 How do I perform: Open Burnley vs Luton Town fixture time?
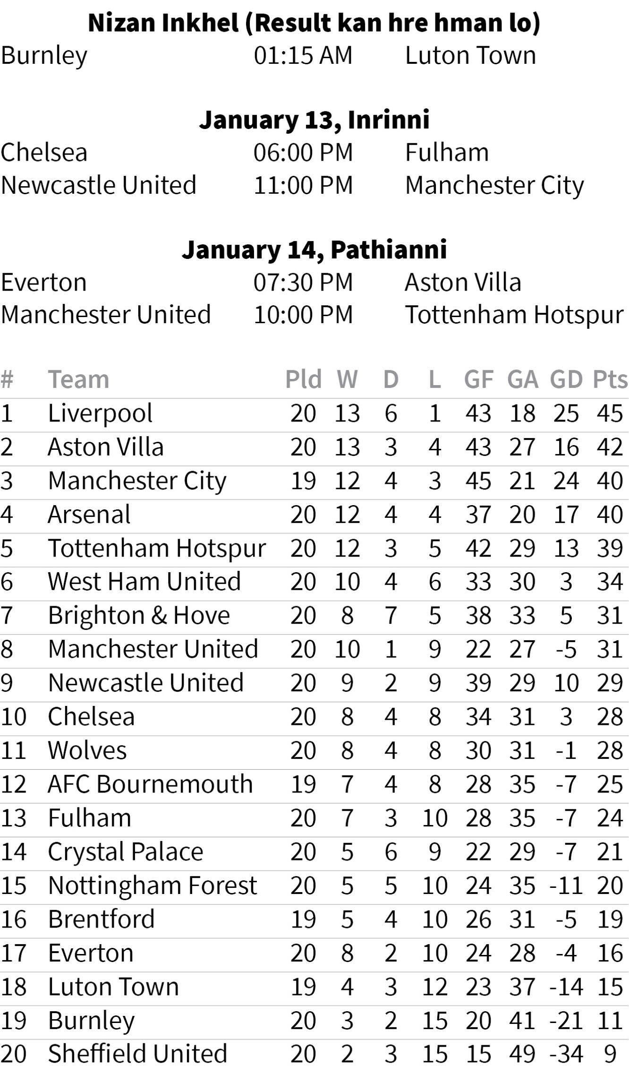303,55
